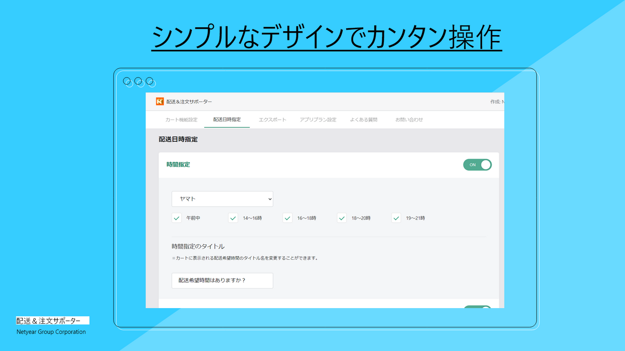625x351 pixels.
Task: Select the エクスポート tab
Action: click(x=272, y=119)
